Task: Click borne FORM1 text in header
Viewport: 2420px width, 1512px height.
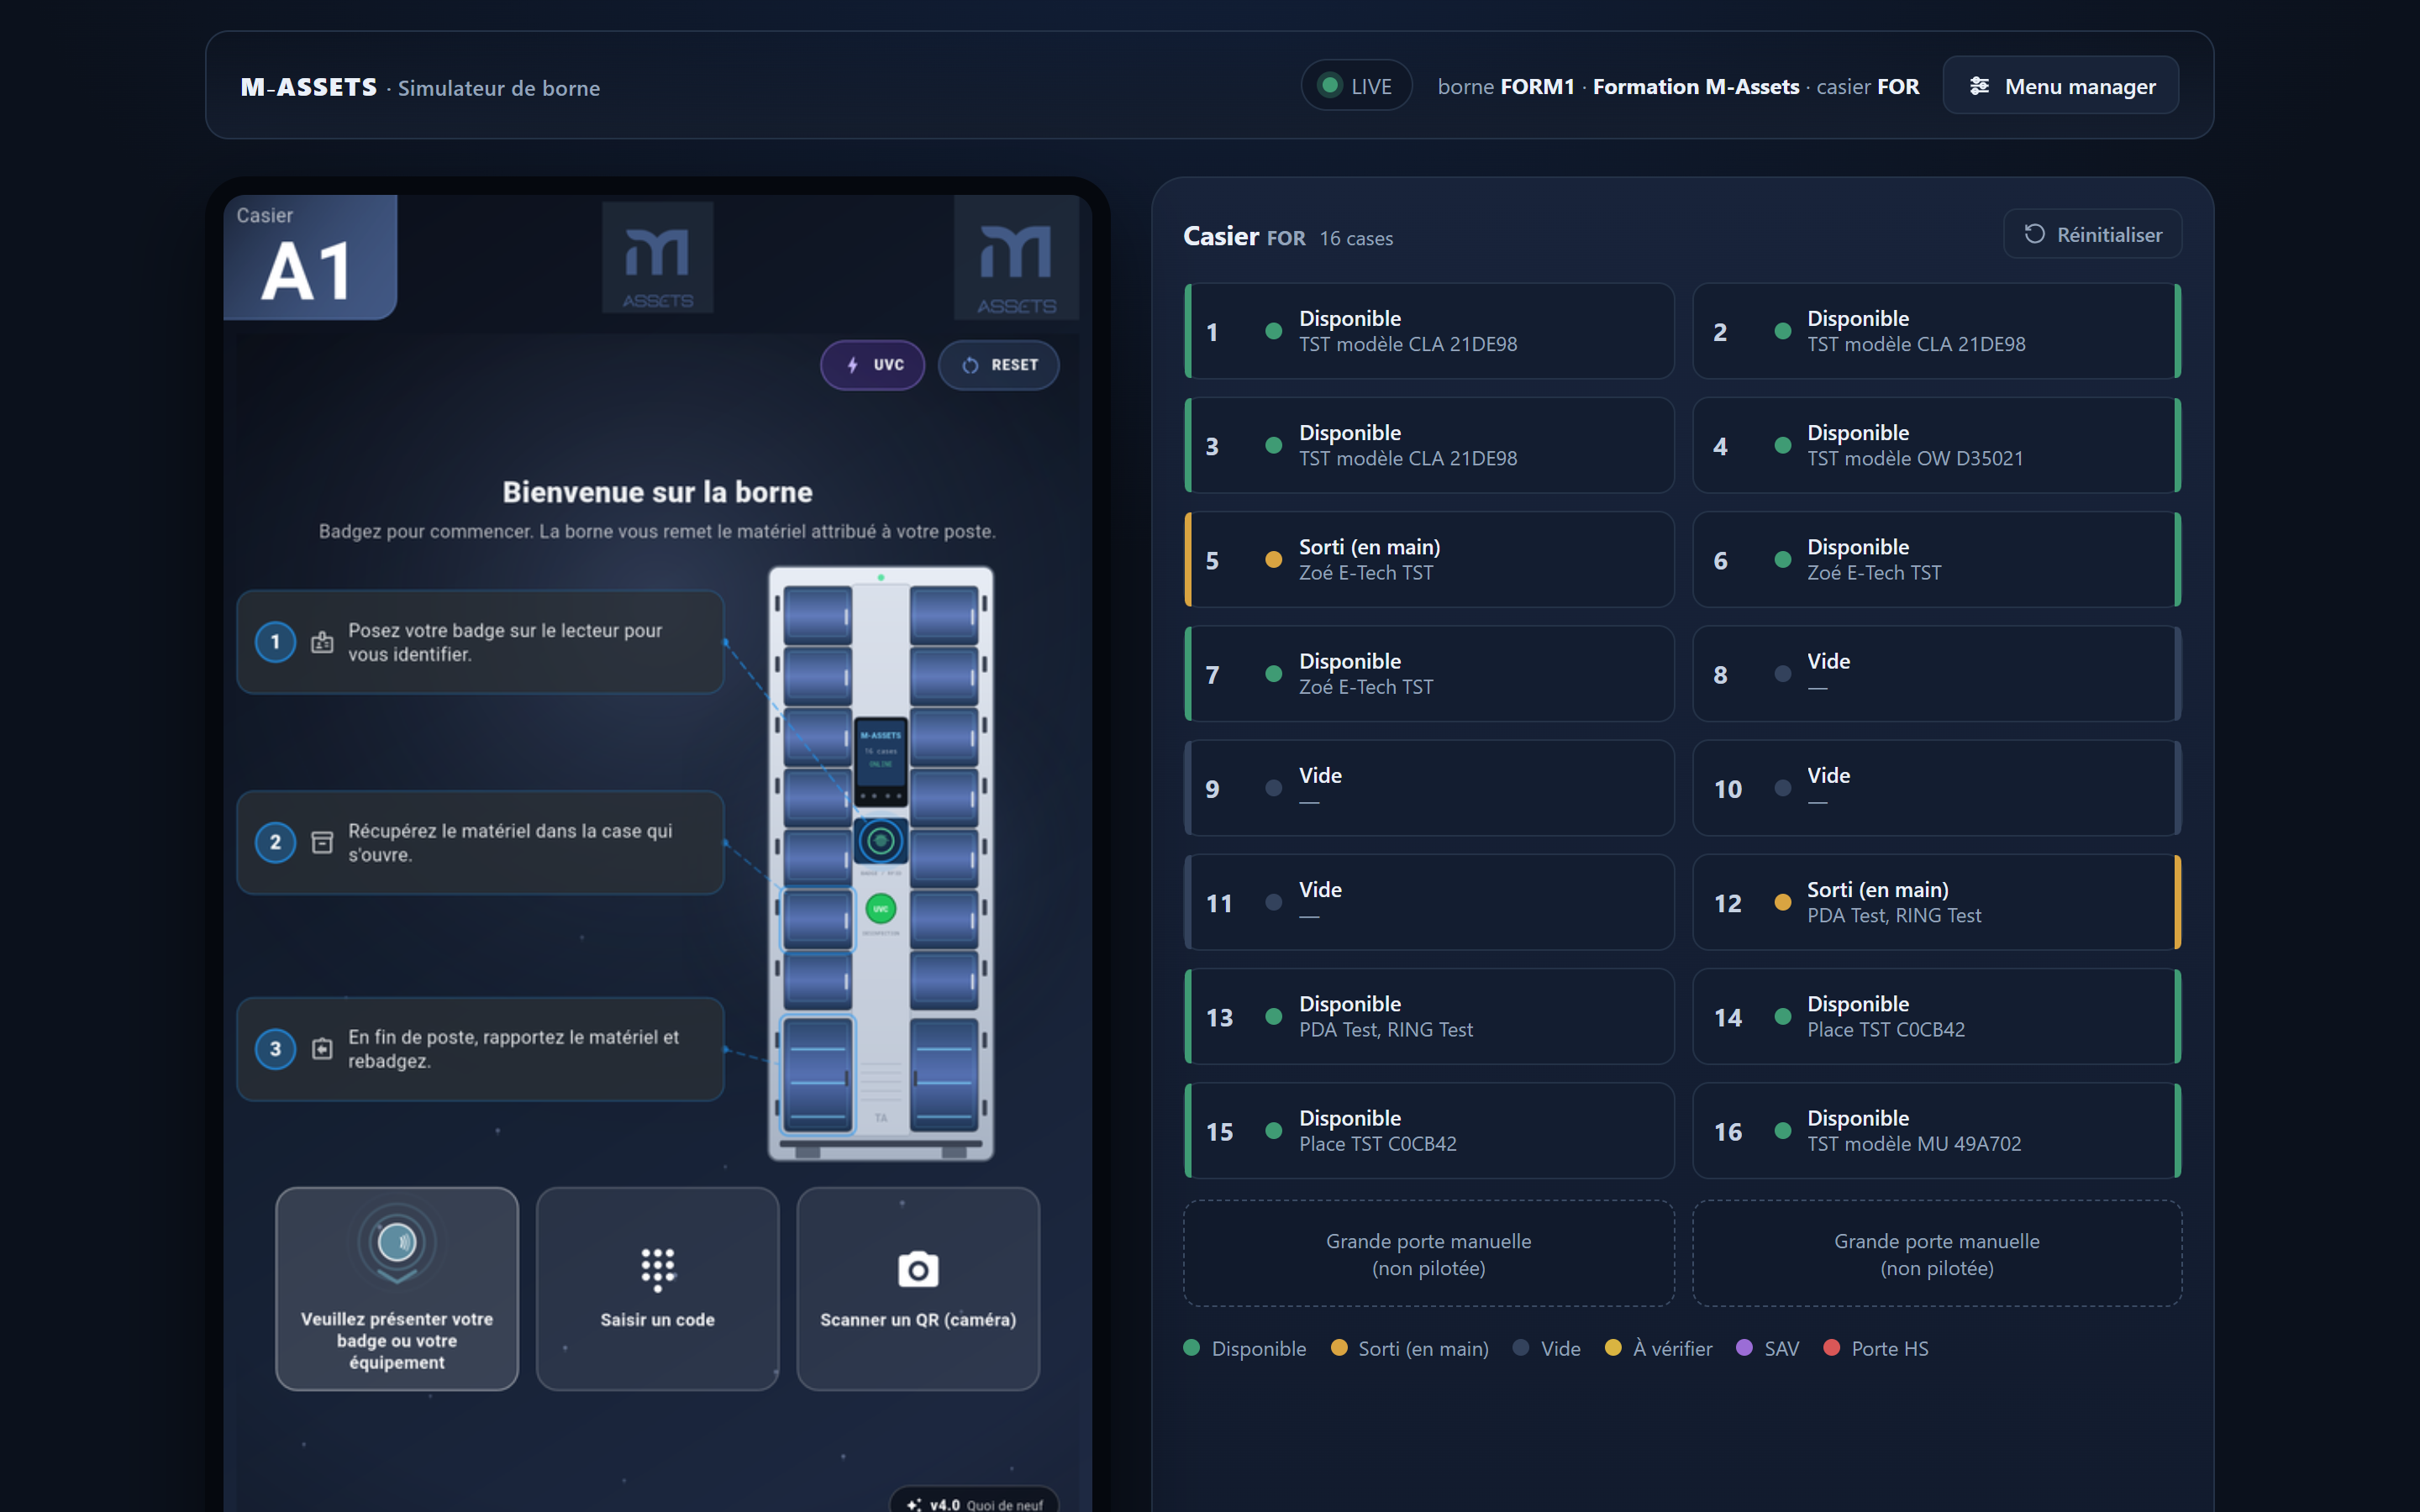Action: pos(1506,87)
